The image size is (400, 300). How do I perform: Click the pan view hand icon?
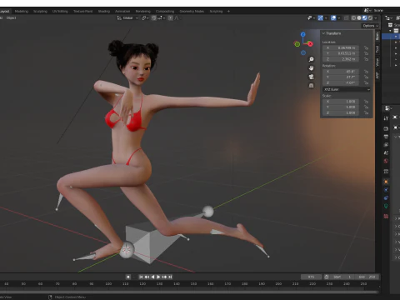[x=311, y=68]
